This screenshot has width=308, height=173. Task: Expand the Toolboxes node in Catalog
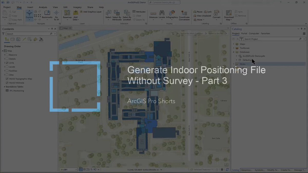click(234, 48)
